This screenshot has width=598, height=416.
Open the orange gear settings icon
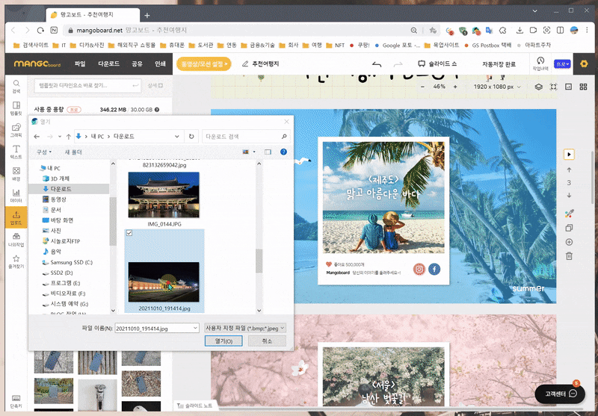click(584, 63)
